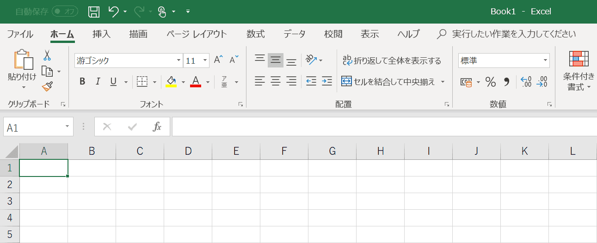
Task: Apply the red font color A
Action: click(x=196, y=82)
